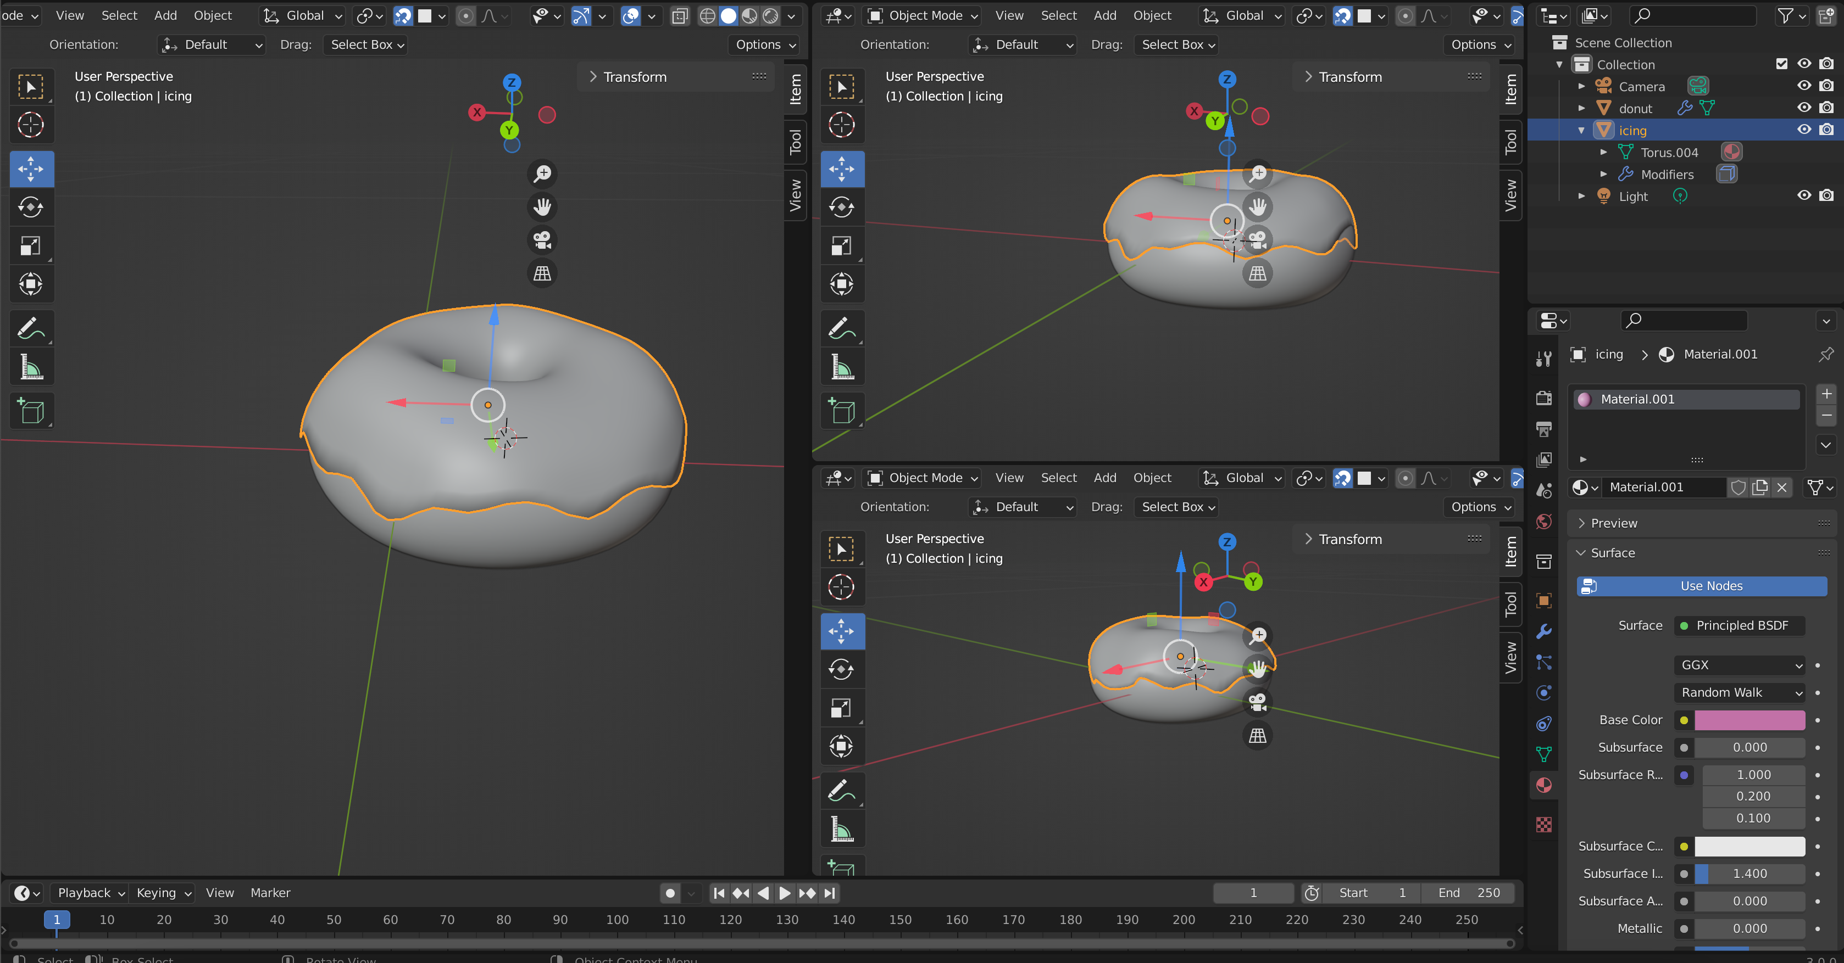
Task: Switch to perspective/orthographic grid icon in left viewport
Action: [542, 273]
